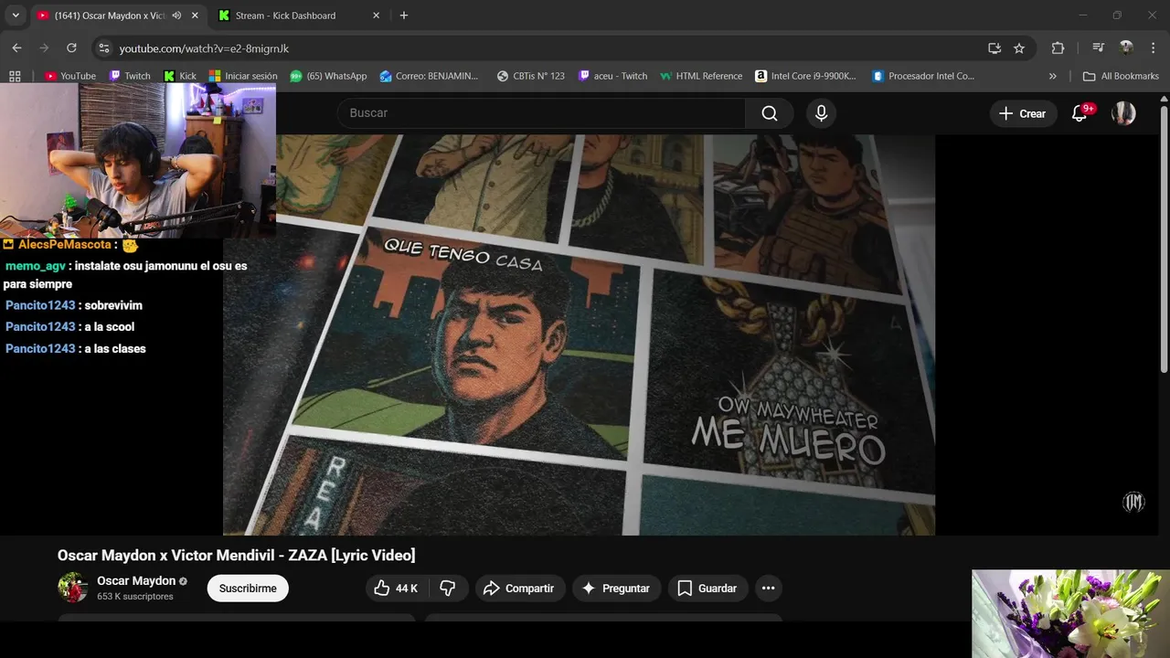Mute the YouTube tab audio icon
The height and width of the screenshot is (658, 1170).
[176, 16]
